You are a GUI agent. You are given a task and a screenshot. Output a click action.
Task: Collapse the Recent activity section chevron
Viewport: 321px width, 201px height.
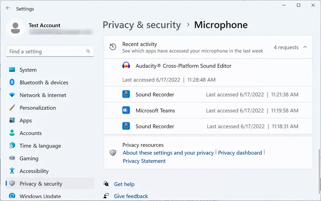point(305,47)
